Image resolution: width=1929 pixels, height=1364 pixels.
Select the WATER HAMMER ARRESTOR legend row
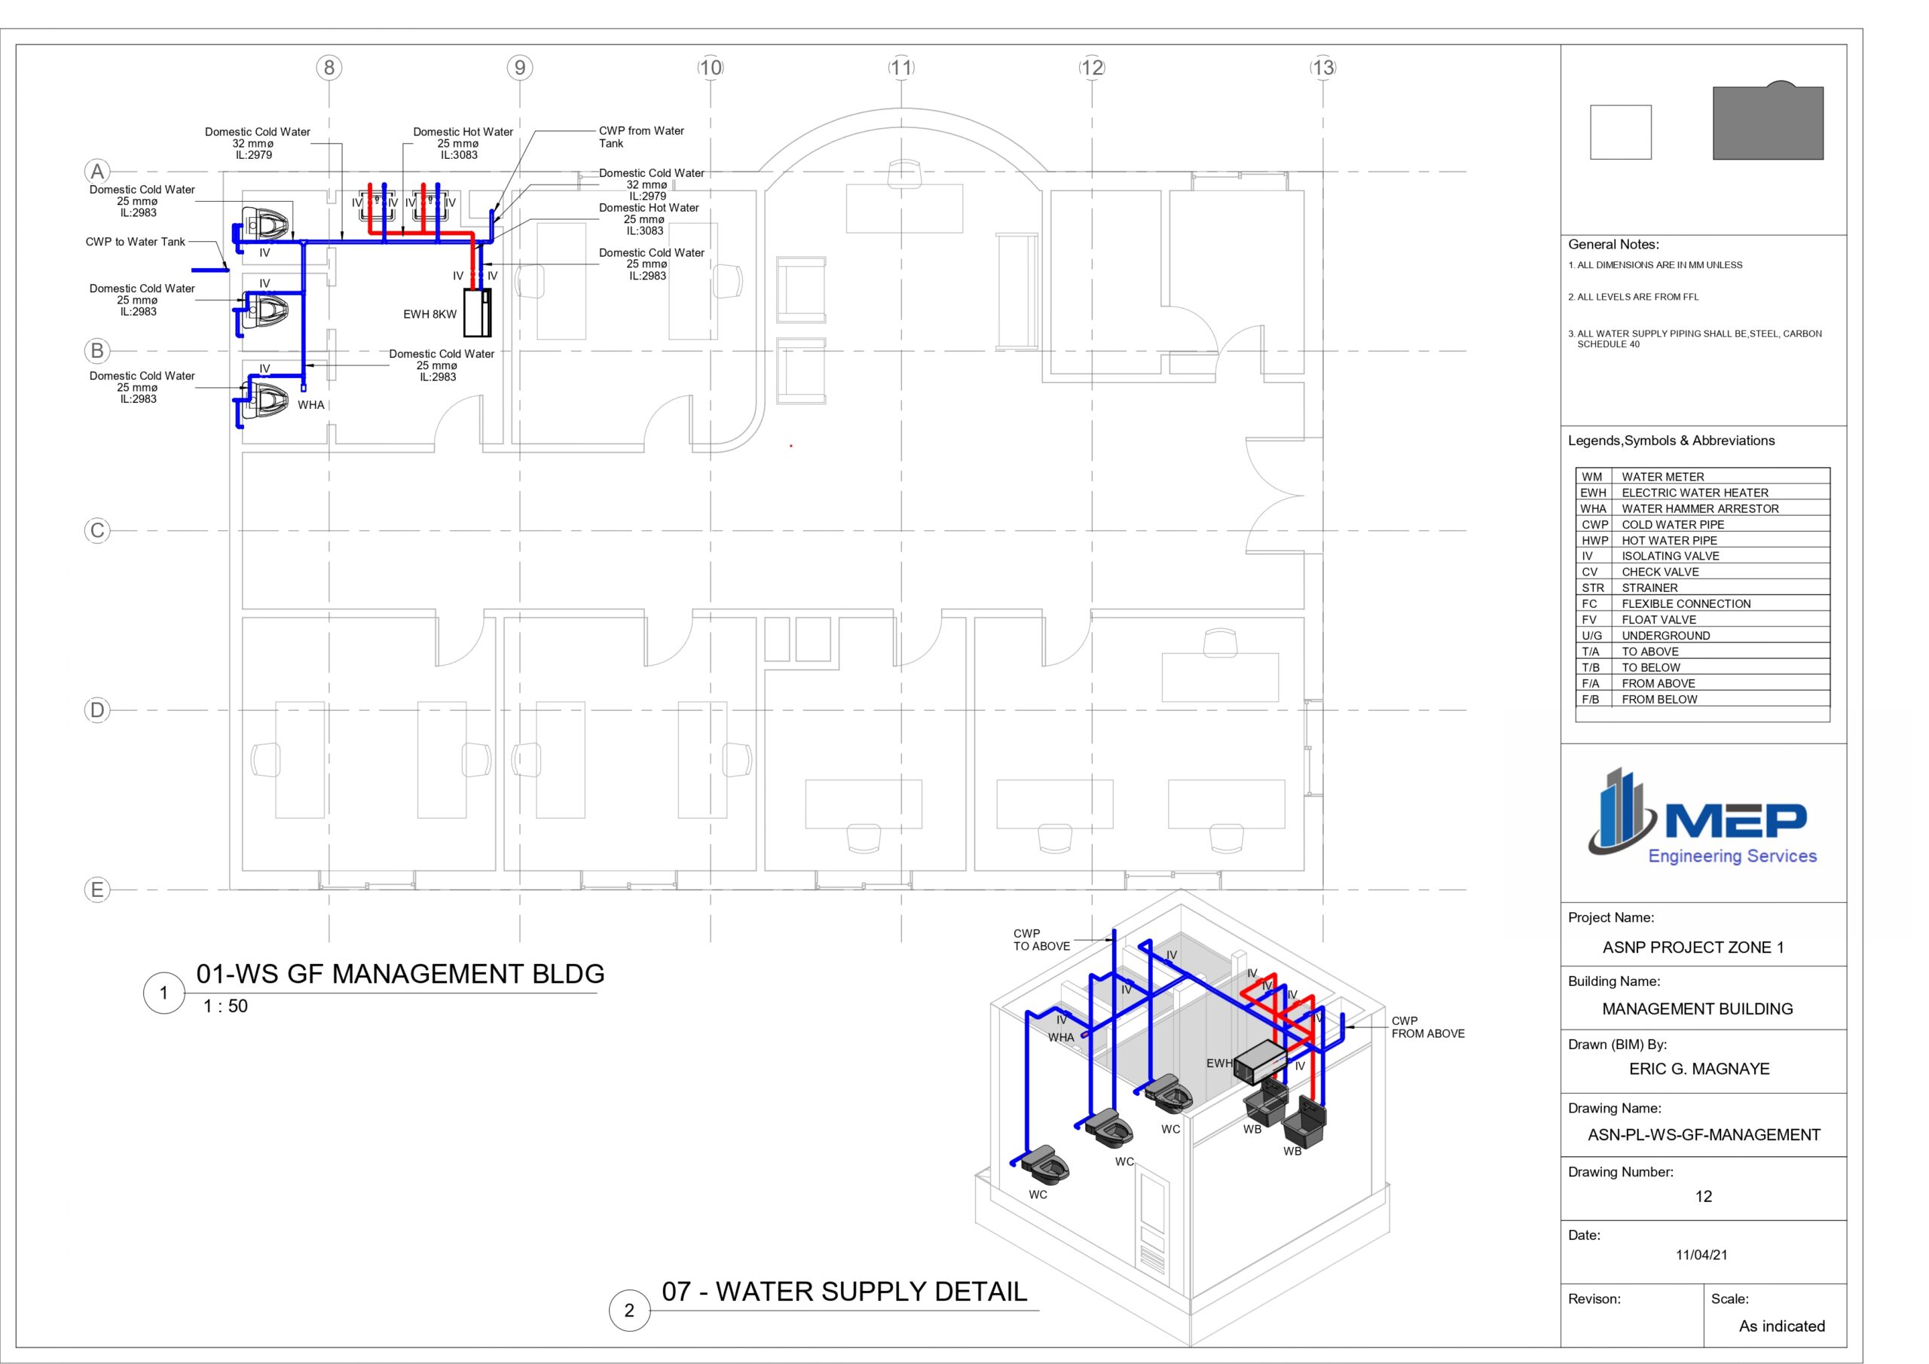[x=1702, y=508]
